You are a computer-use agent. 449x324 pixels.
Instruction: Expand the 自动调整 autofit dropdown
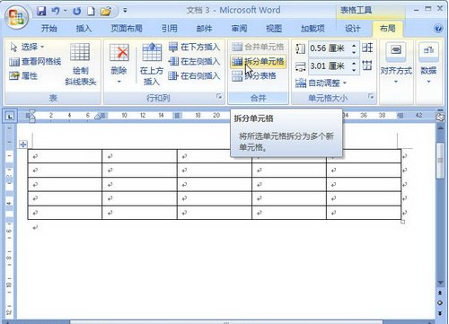(321, 83)
